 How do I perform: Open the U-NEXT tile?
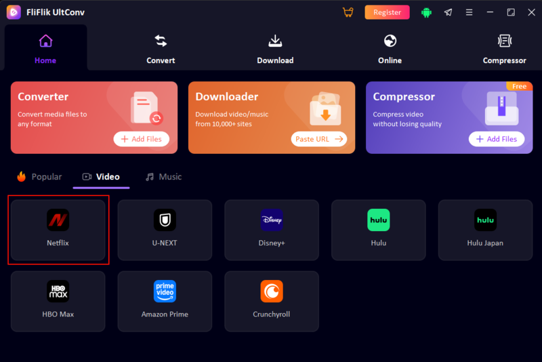[165, 230]
